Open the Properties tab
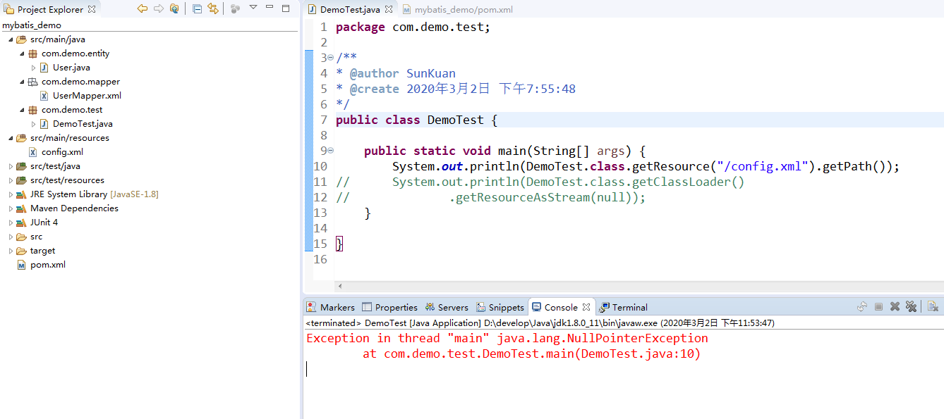This screenshot has width=944, height=419. 389,307
